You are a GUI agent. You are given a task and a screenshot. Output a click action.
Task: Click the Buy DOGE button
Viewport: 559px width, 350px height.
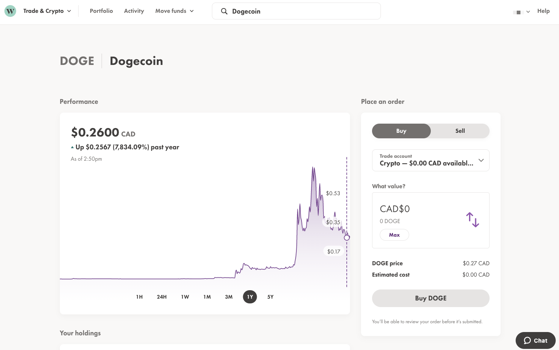coord(431,298)
